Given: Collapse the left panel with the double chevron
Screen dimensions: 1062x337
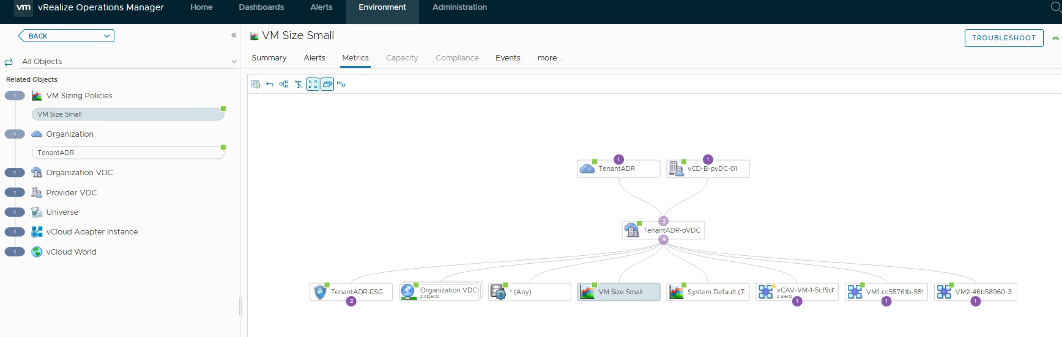Looking at the screenshot, I should (234, 35).
